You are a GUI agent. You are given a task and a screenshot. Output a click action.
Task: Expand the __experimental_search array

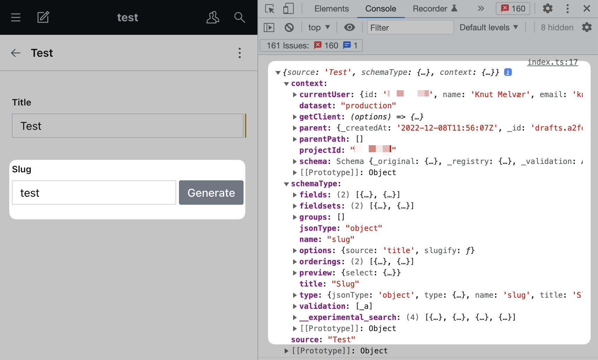[x=295, y=318]
